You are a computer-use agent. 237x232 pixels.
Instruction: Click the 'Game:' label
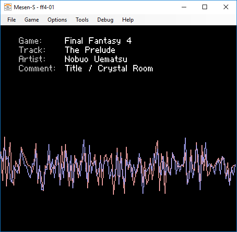tap(30, 41)
